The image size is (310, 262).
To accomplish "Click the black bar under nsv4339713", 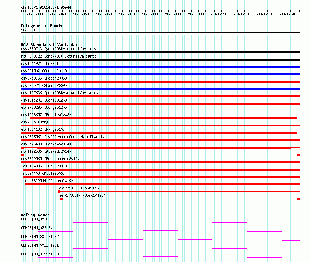I will (160, 52).
